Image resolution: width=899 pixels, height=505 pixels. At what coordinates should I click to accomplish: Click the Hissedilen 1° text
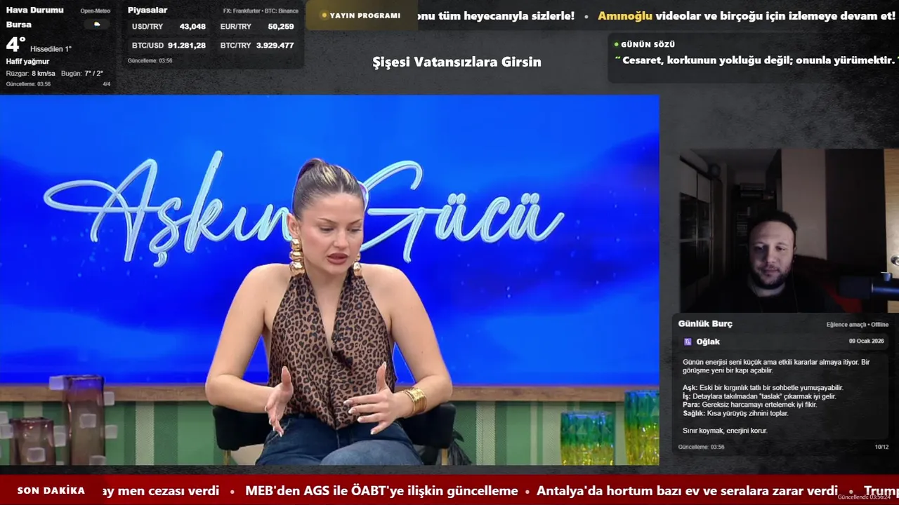pos(51,49)
